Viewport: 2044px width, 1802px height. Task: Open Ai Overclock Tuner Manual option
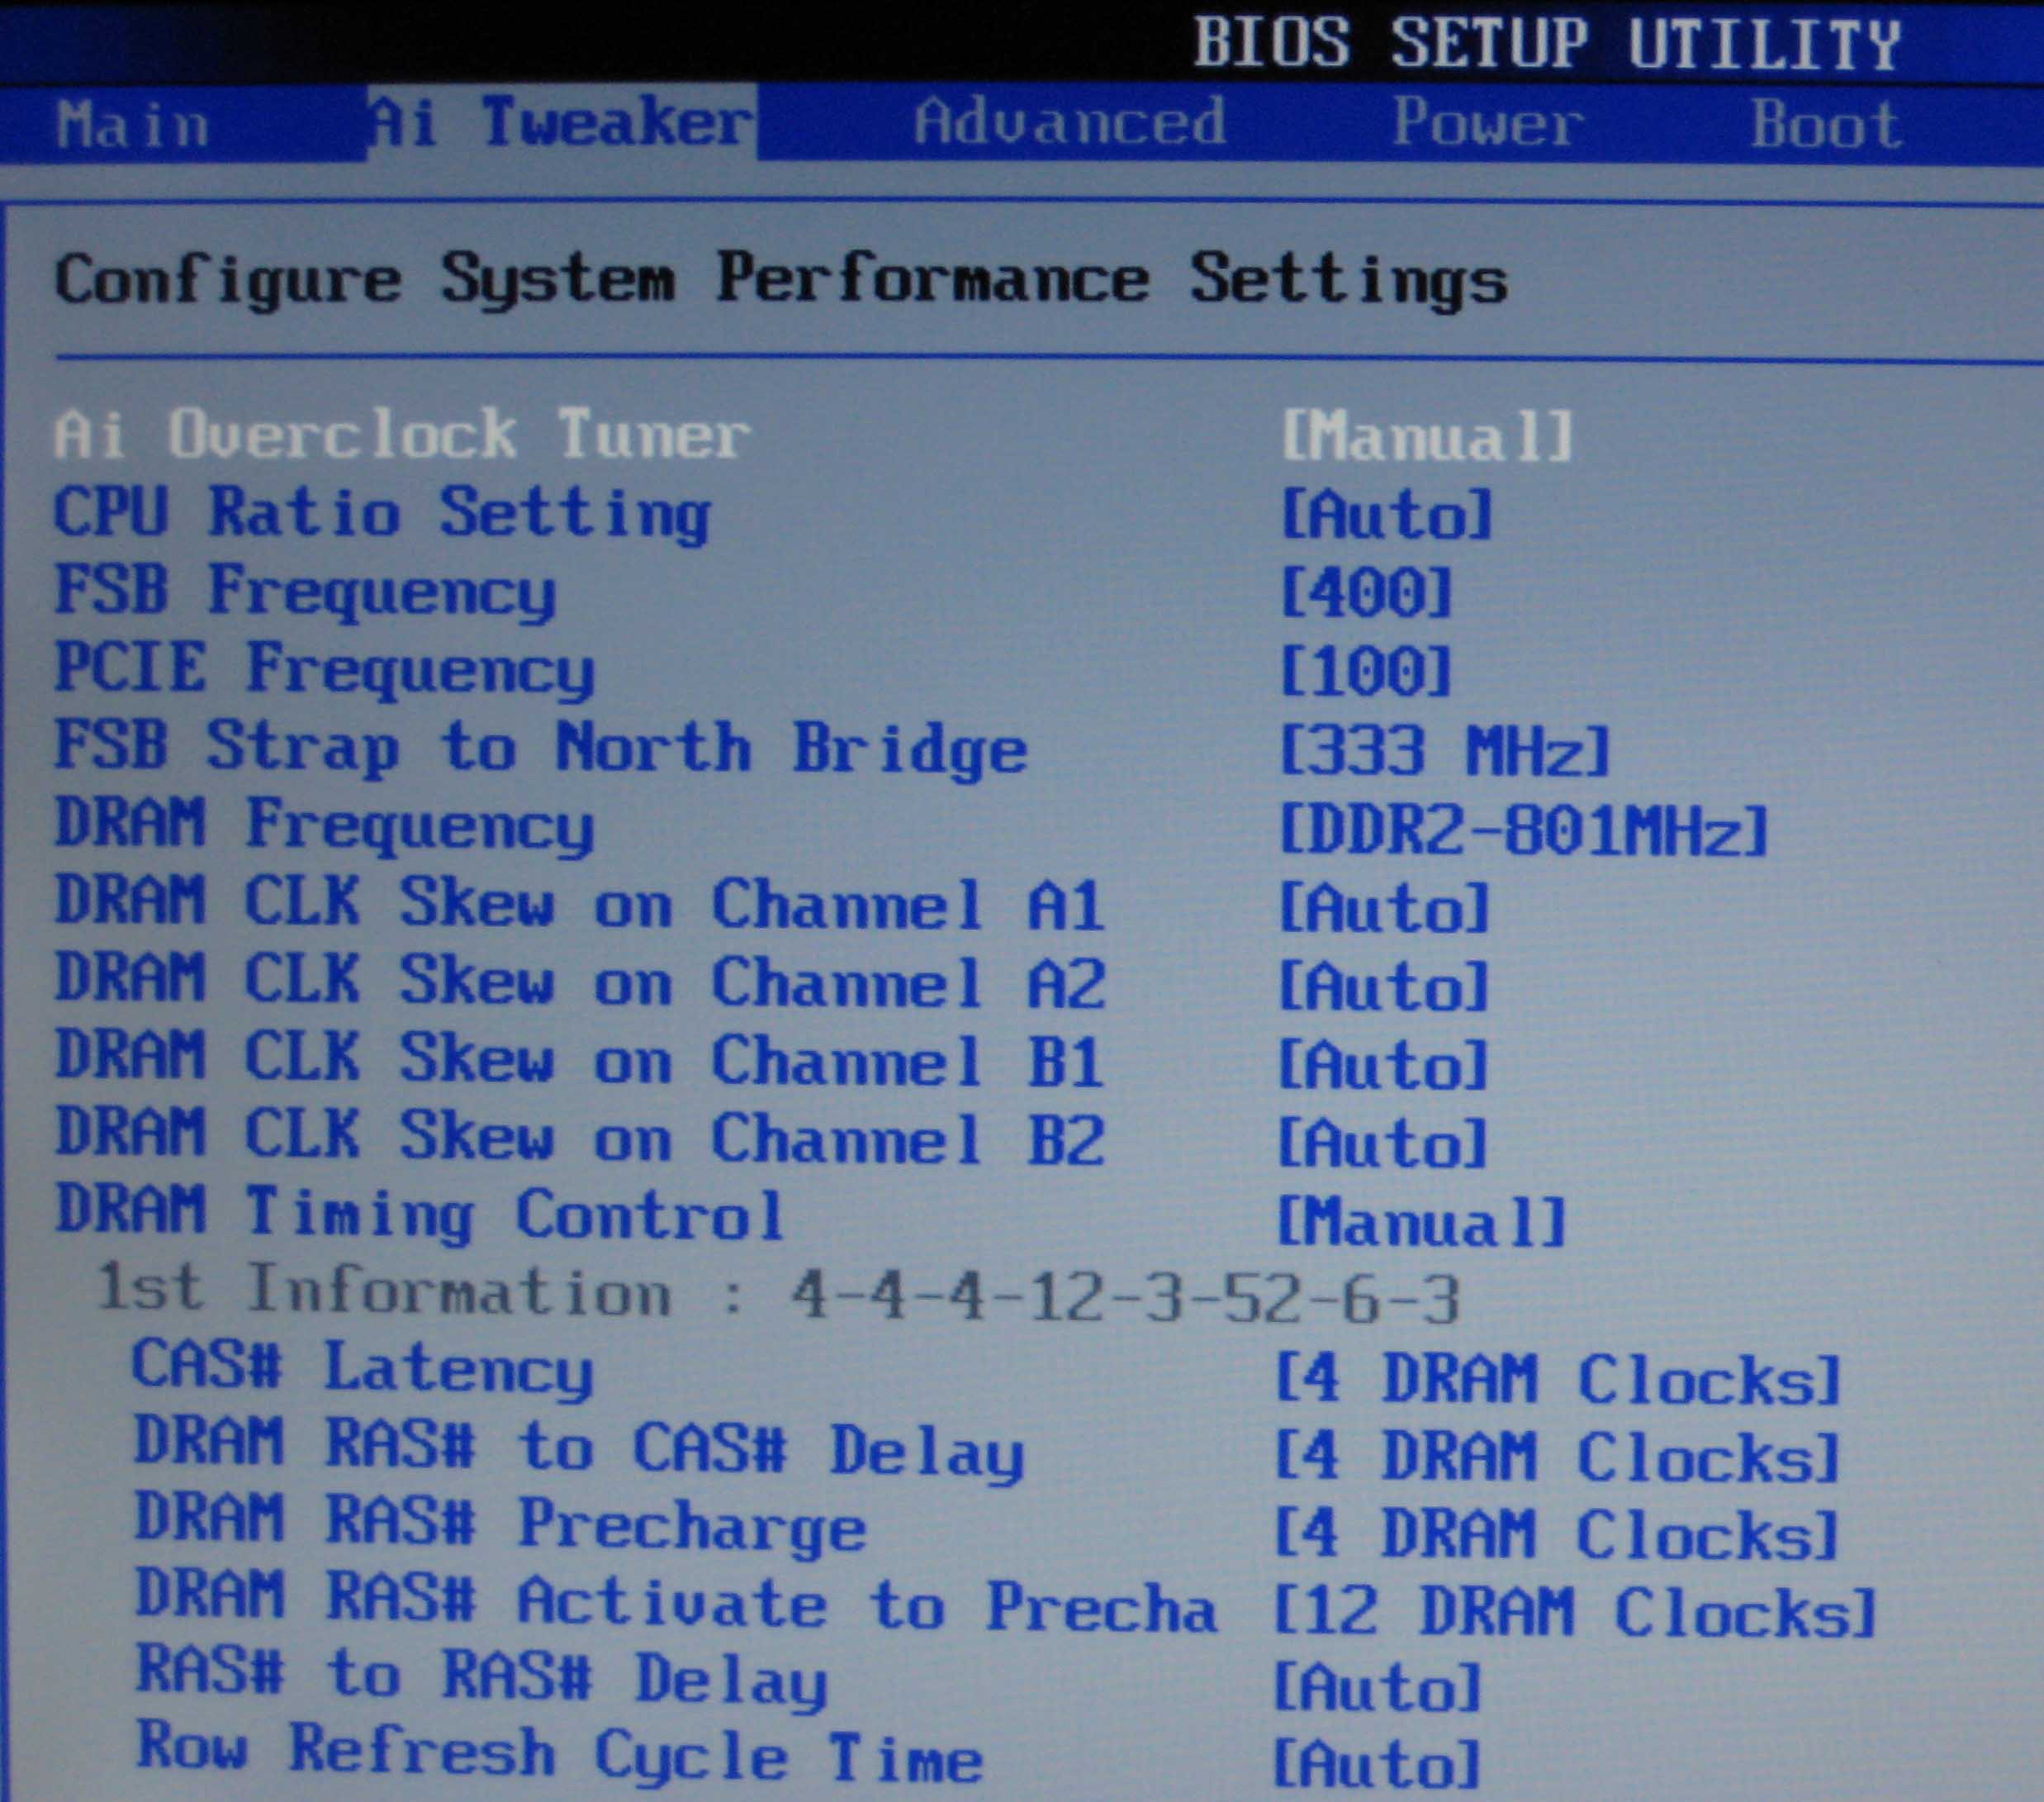click(1427, 436)
